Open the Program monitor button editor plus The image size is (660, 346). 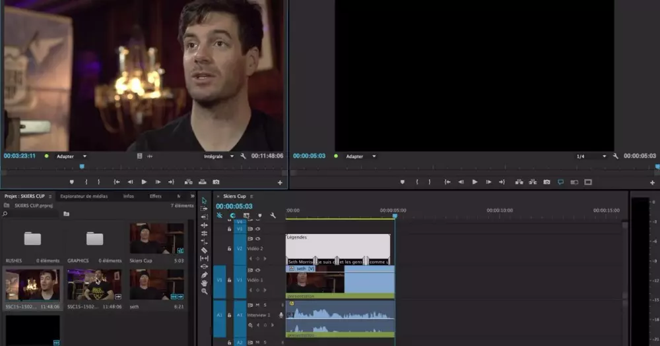point(652,183)
